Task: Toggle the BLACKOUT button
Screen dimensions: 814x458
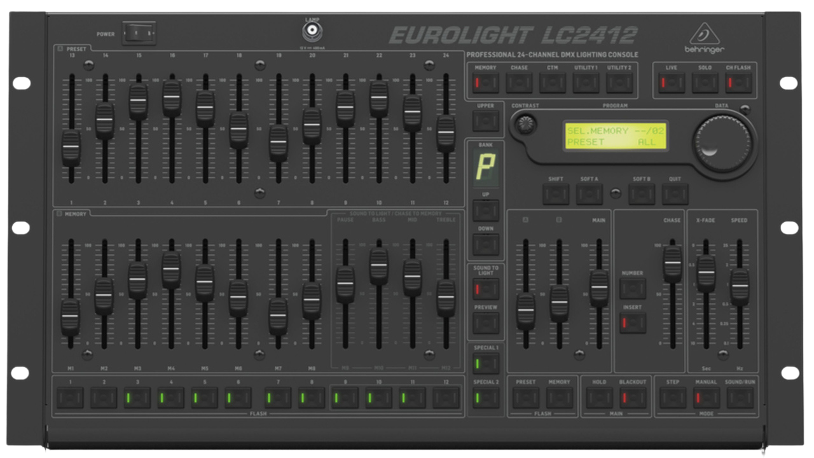Action: tap(633, 398)
